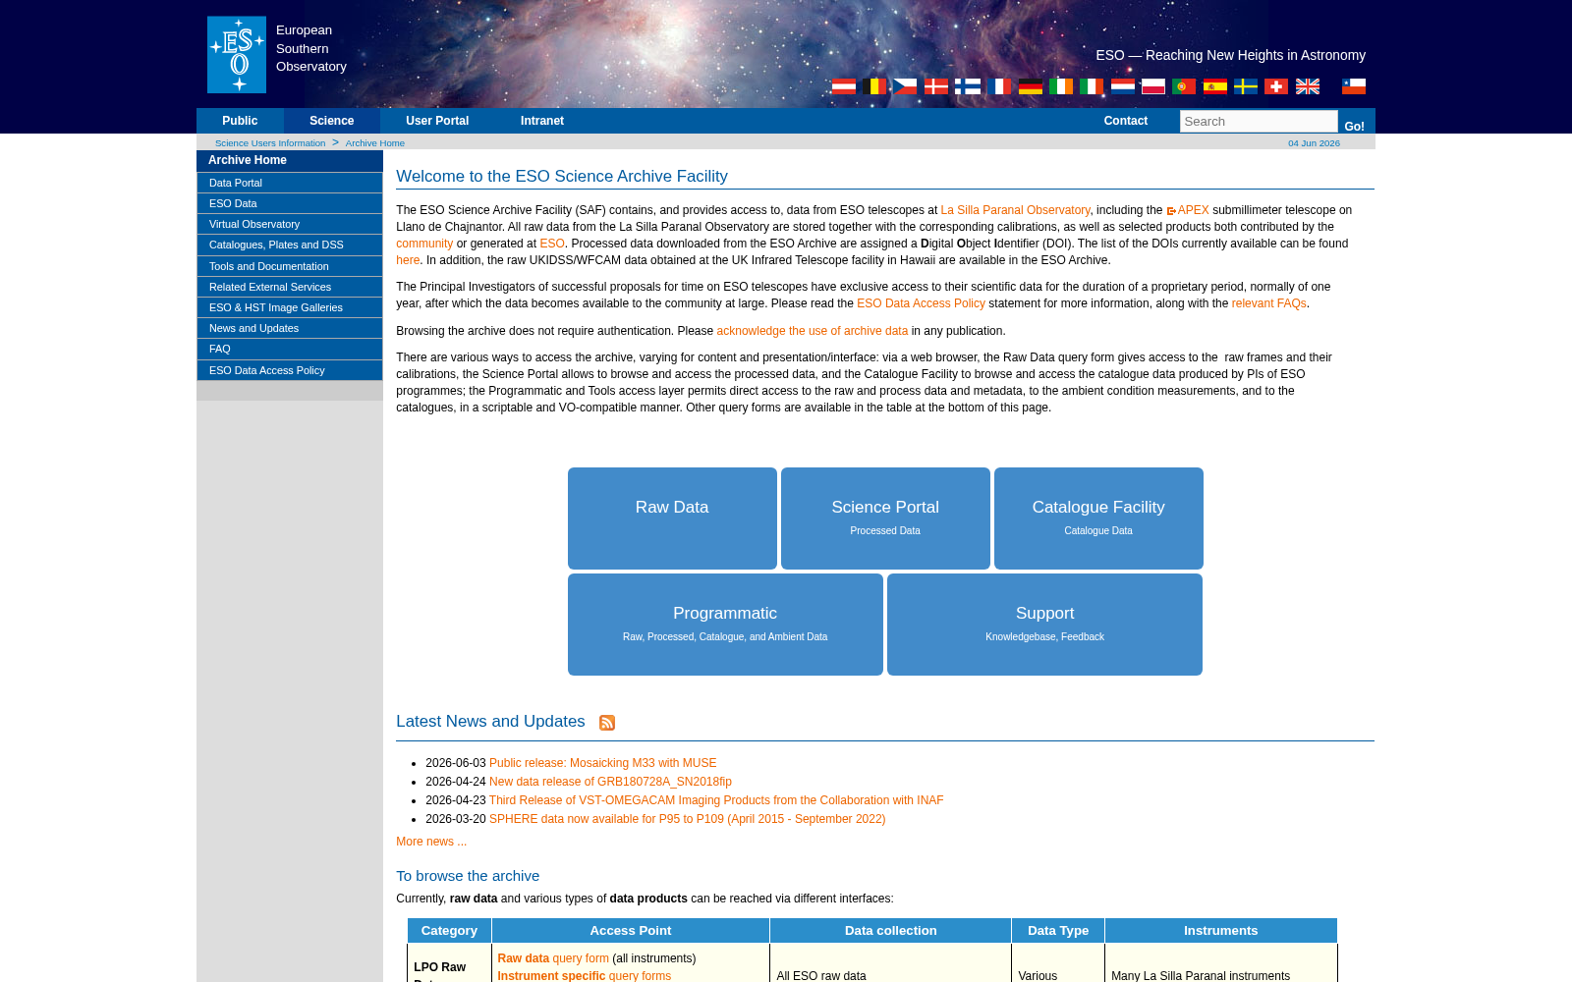The width and height of the screenshot is (1572, 982).
Task: Open Related External Services in sidebar
Action: click(x=290, y=287)
